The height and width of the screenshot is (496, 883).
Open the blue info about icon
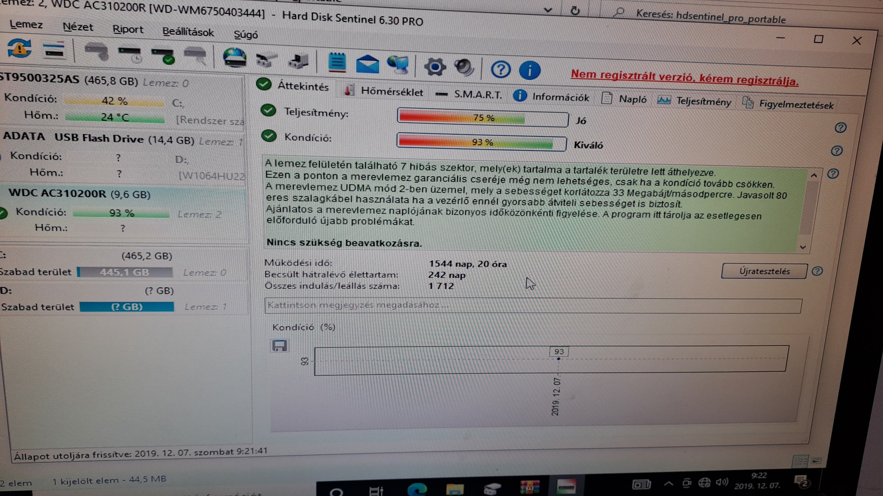530,70
